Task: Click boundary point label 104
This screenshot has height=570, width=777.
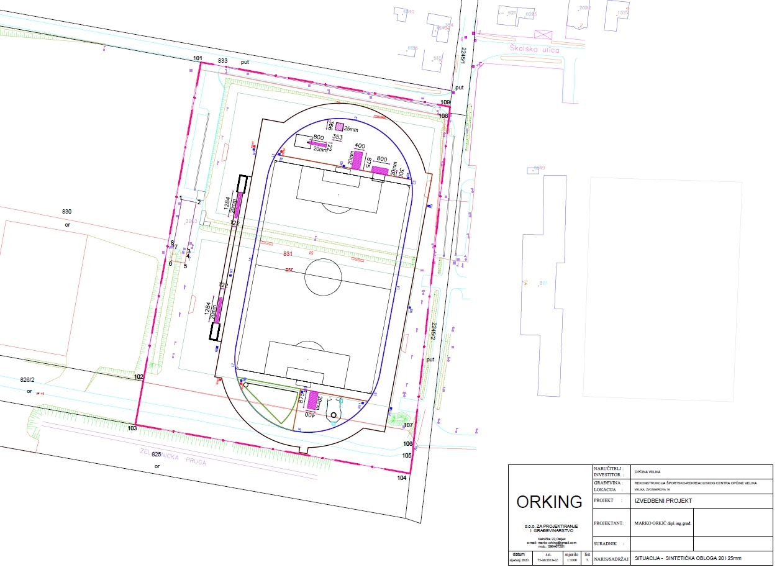Action: (x=401, y=478)
